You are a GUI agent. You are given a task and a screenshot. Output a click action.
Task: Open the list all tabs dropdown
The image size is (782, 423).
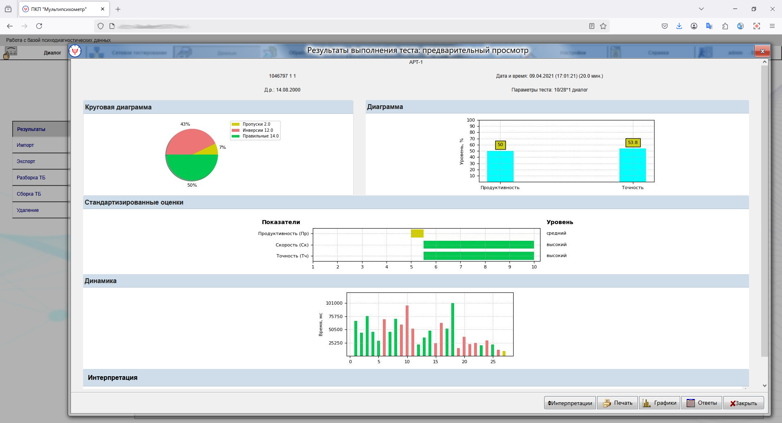pyautogui.click(x=701, y=9)
